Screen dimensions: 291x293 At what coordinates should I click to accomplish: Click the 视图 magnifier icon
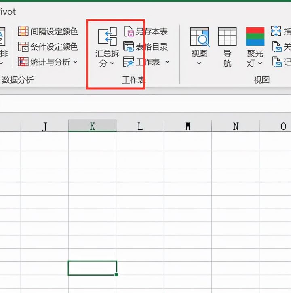(x=200, y=37)
